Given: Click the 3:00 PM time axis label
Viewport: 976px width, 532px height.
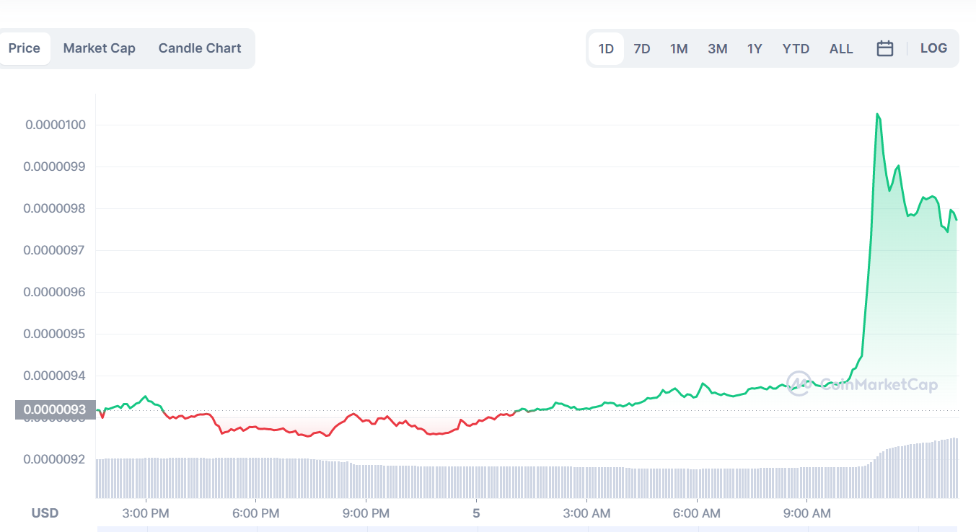Looking at the screenshot, I should (146, 513).
